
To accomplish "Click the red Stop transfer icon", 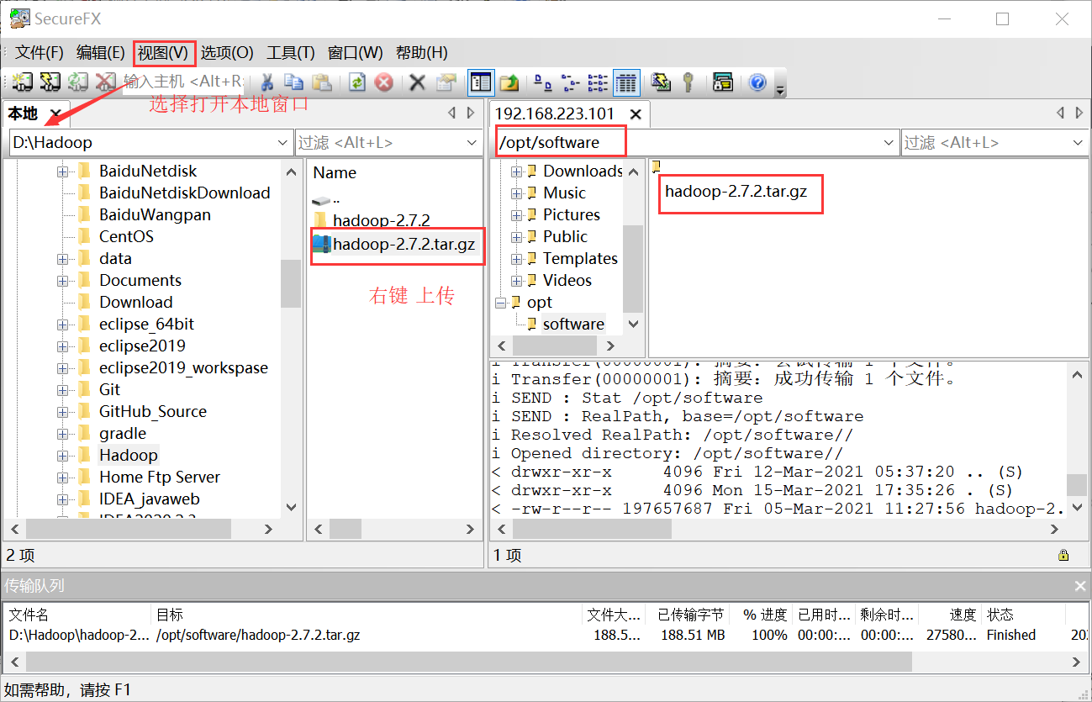I will click(x=383, y=82).
